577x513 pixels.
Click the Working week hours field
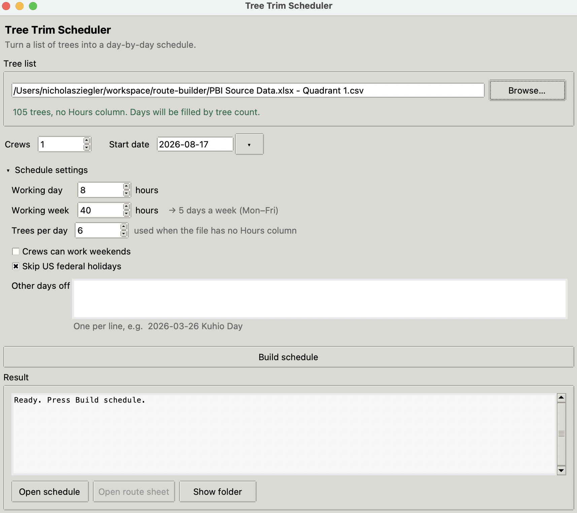tap(101, 210)
